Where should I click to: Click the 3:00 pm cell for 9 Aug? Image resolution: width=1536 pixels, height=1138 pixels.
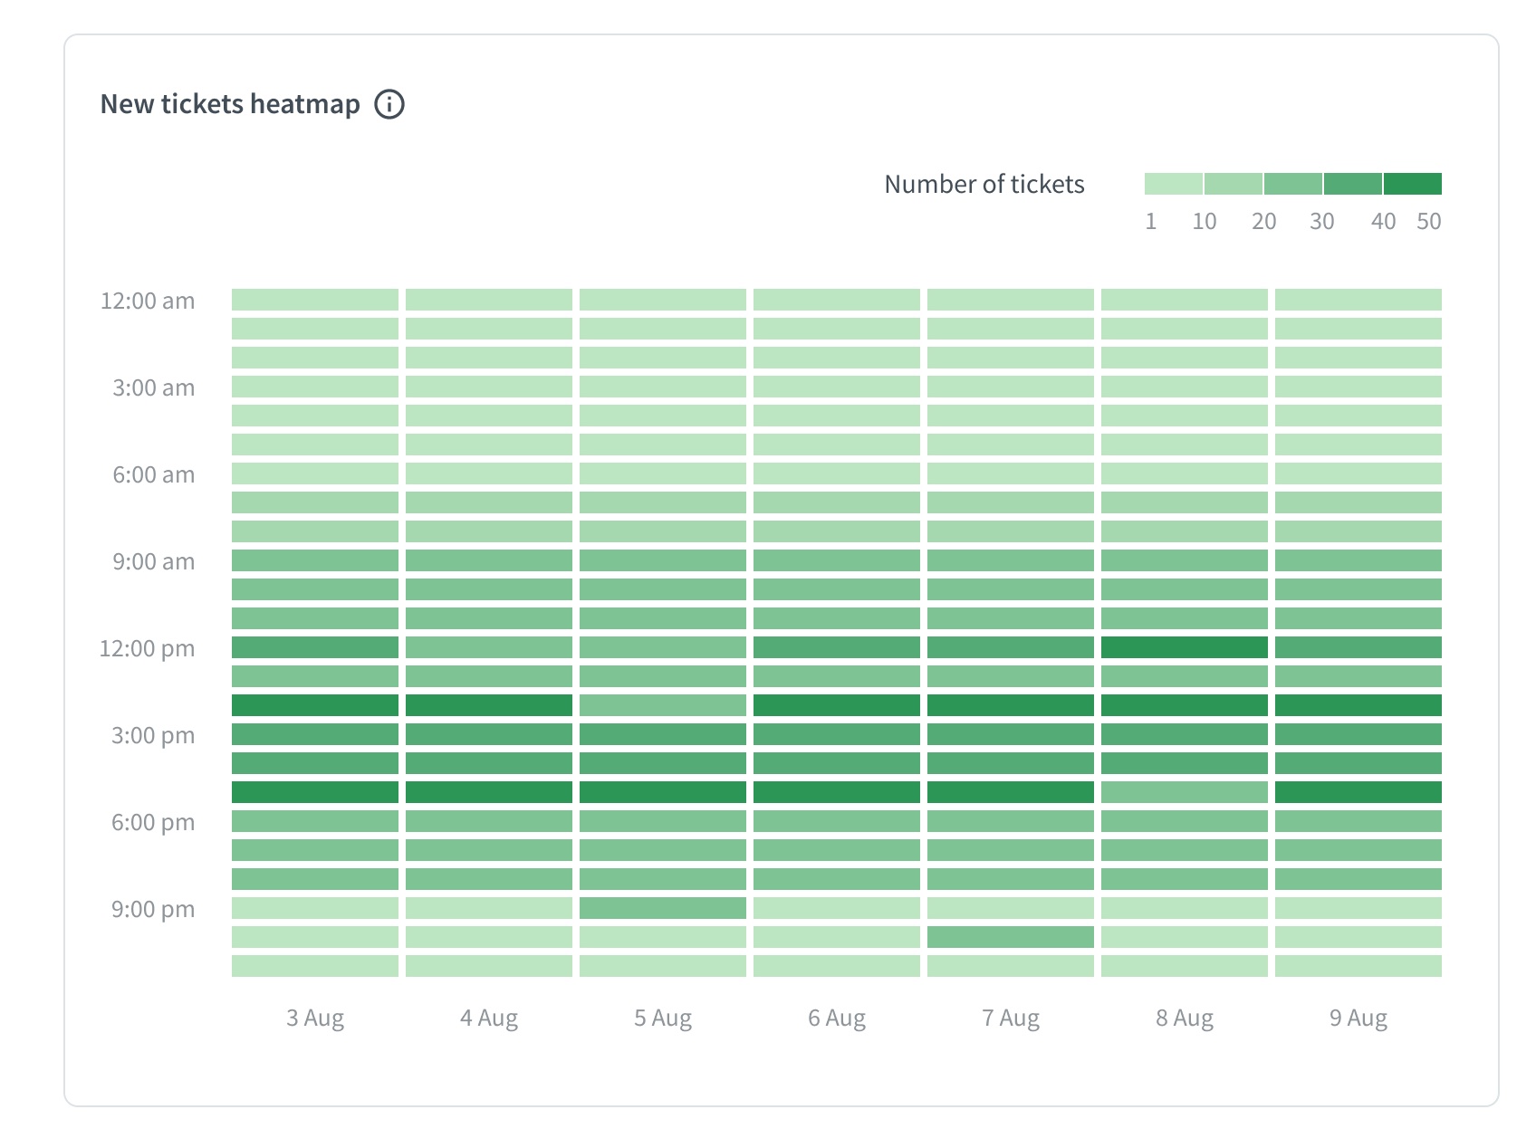[x=1358, y=734]
